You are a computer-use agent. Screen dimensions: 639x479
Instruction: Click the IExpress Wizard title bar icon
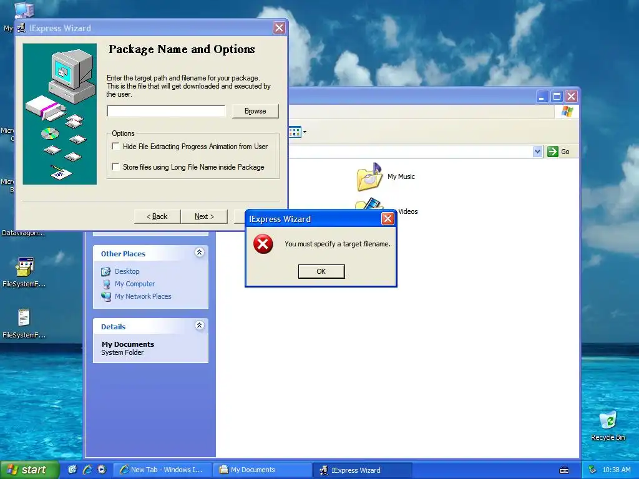[x=22, y=27]
